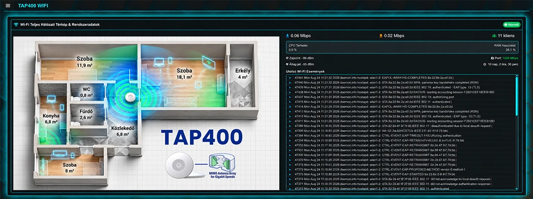The height and width of the screenshot is (199, 533).
Task: Select the uptime 10 nap, 2 óra, 30 perc
Action: pos(503,64)
